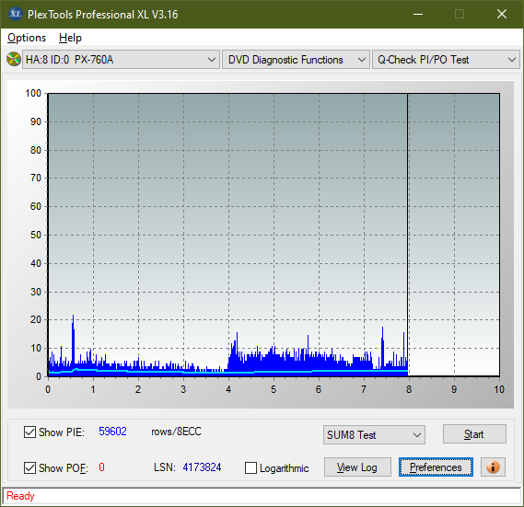Open the Q-Check PI/PO Test dropdown
This screenshot has height=507, width=524.
[x=446, y=60]
